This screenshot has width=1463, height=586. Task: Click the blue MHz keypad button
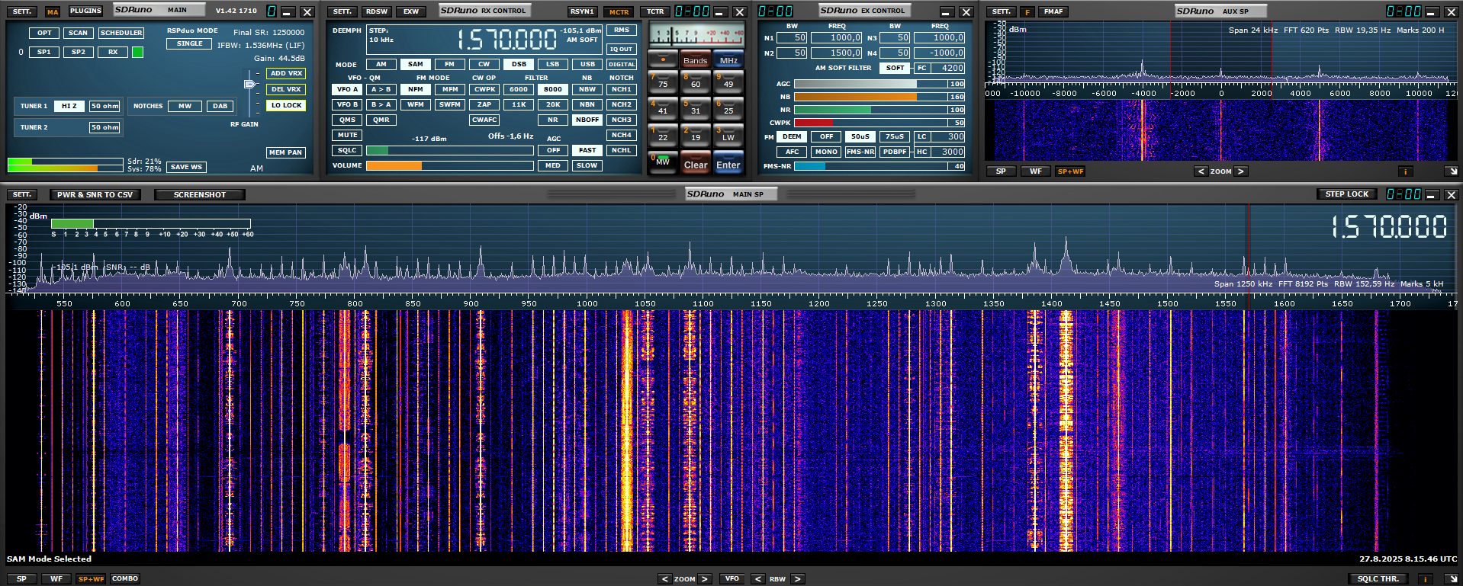pyautogui.click(x=728, y=59)
